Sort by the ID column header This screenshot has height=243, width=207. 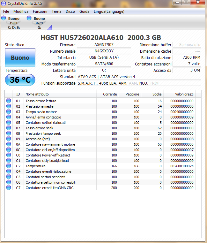[18, 94]
